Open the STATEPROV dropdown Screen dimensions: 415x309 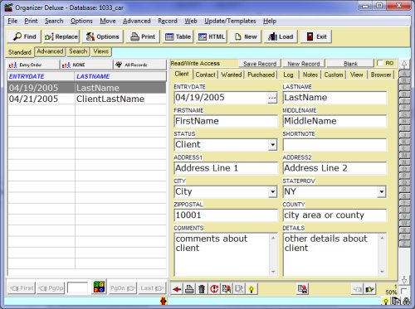tap(382, 192)
